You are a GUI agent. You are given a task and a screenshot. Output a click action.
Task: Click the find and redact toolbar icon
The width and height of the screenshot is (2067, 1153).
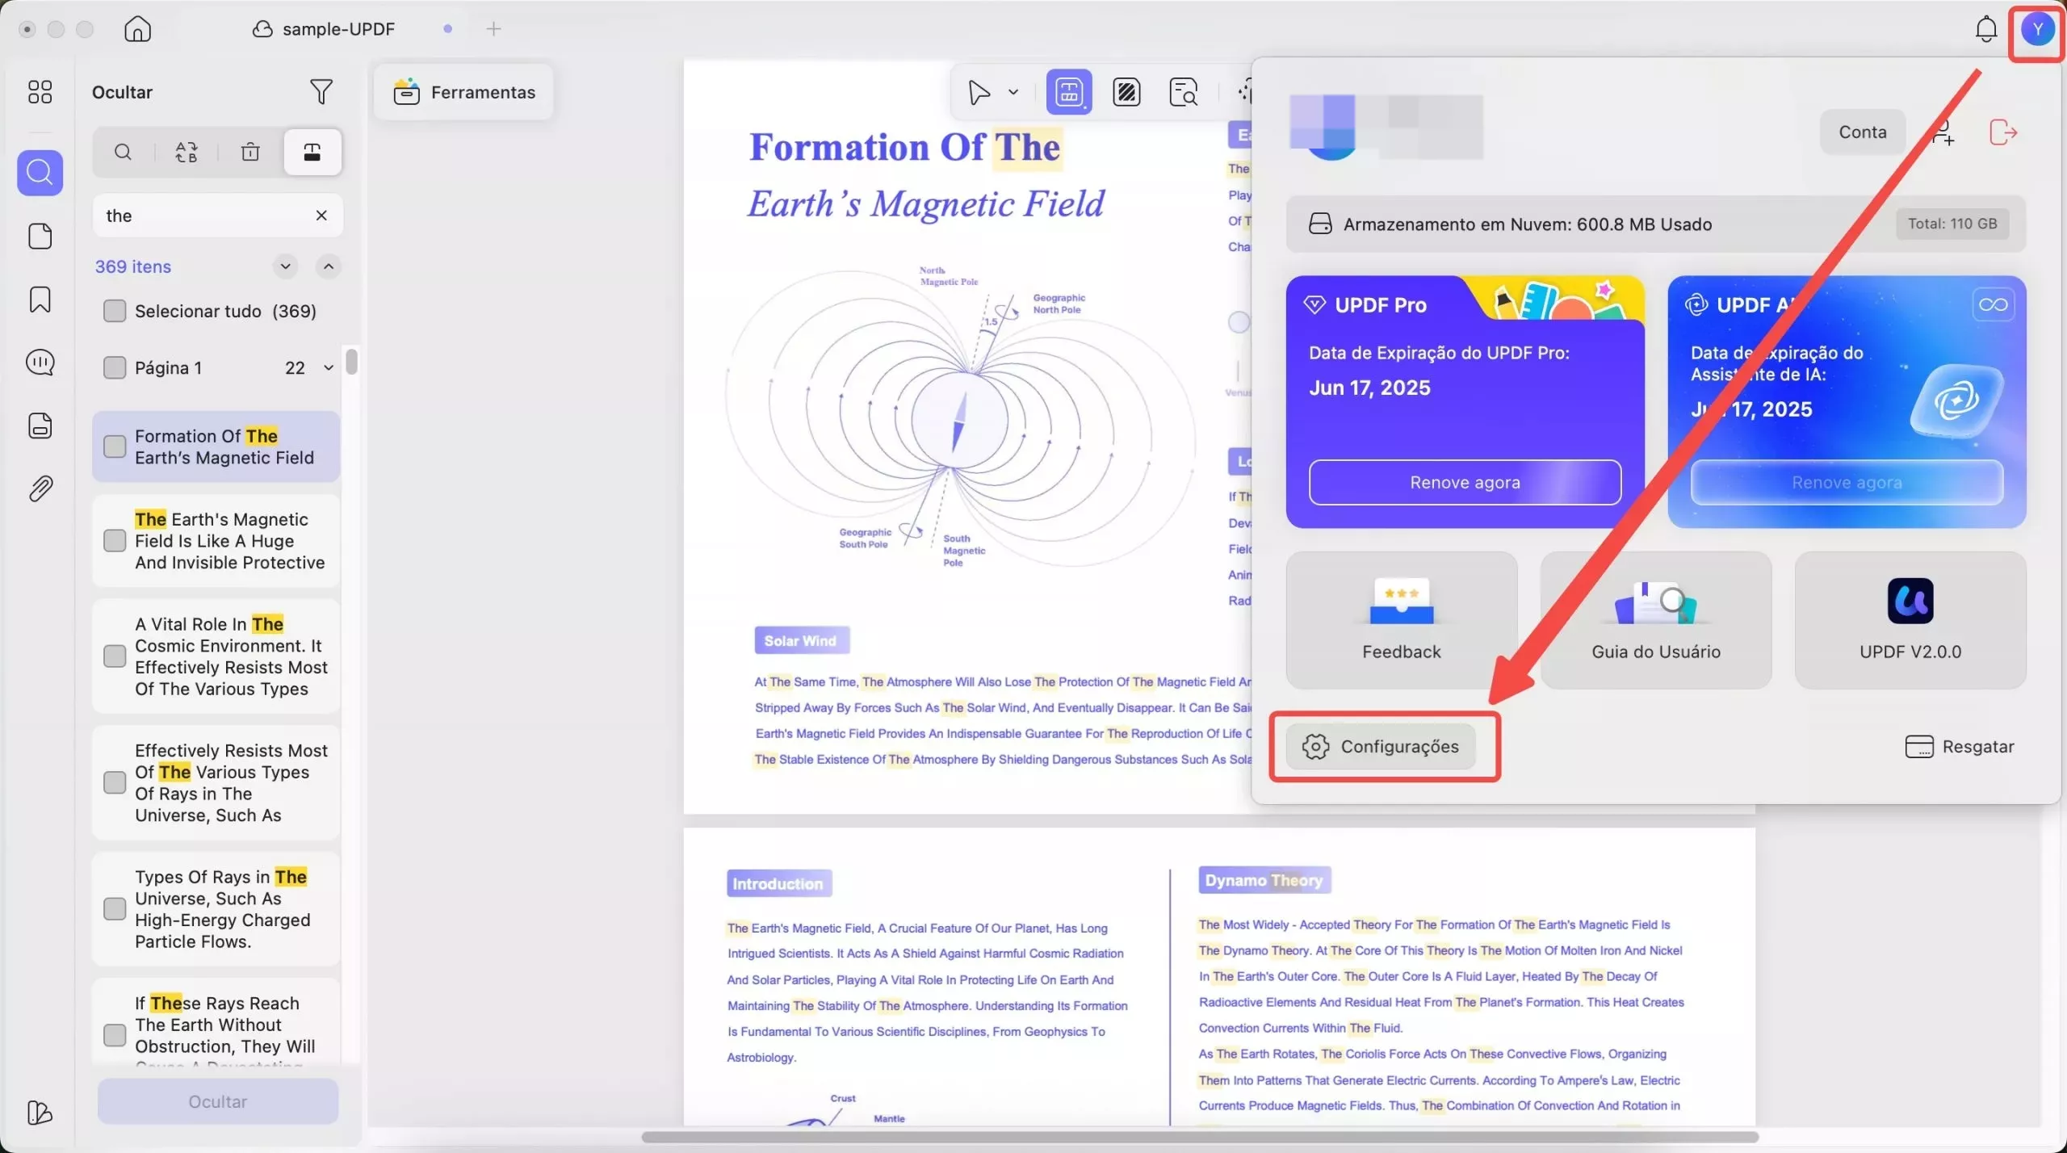pyautogui.click(x=1183, y=92)
